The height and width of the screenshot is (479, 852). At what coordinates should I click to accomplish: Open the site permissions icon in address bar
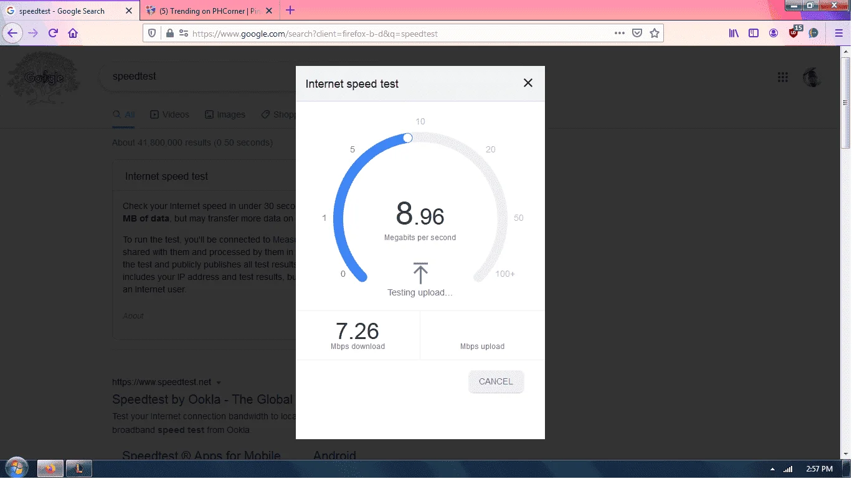coord(184,34)
